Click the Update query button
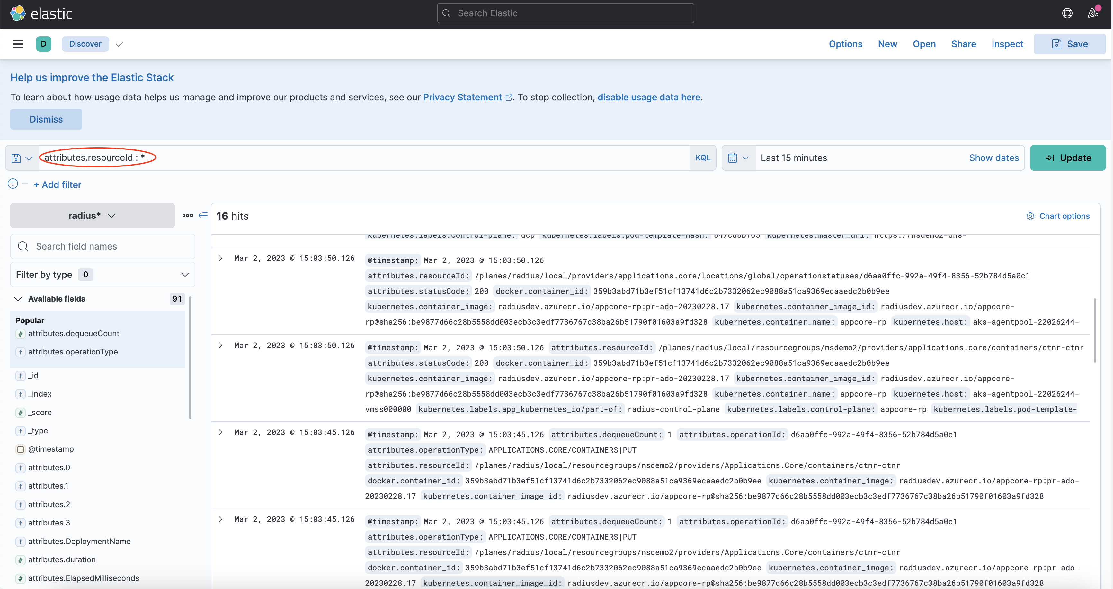The height and width of the screenshot is (589, 1113). 1068,158
